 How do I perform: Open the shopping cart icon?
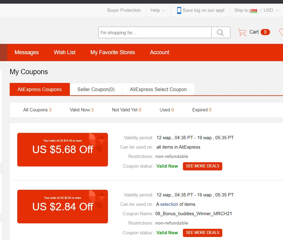[x=242, y=32]
